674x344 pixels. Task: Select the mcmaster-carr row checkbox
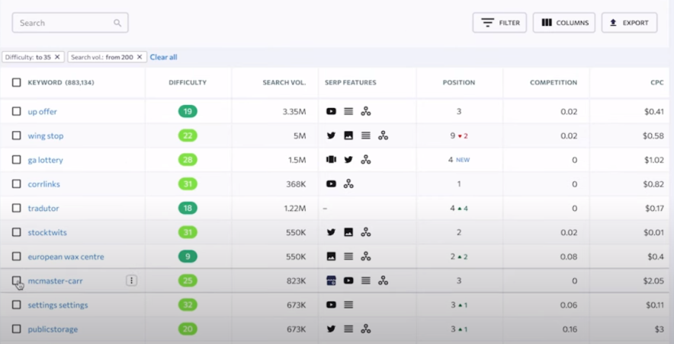(16, 281)
